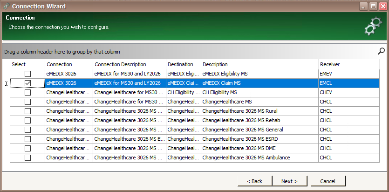This screenshot has width=389, height=192.
Task: Check the ChangeHealthcare MS row checkbox
Action: click(27, 102)
